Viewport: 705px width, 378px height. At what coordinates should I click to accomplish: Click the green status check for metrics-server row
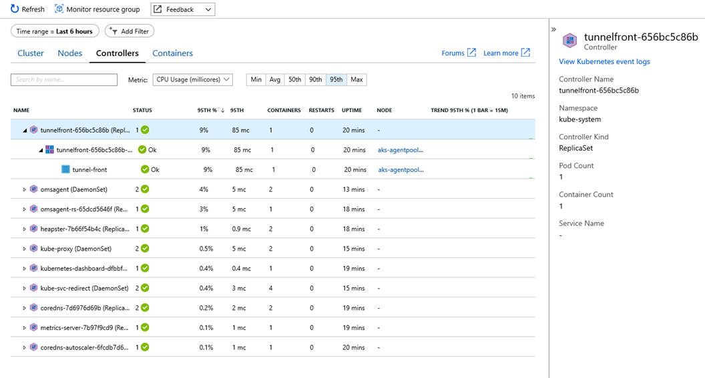point(145,327)
